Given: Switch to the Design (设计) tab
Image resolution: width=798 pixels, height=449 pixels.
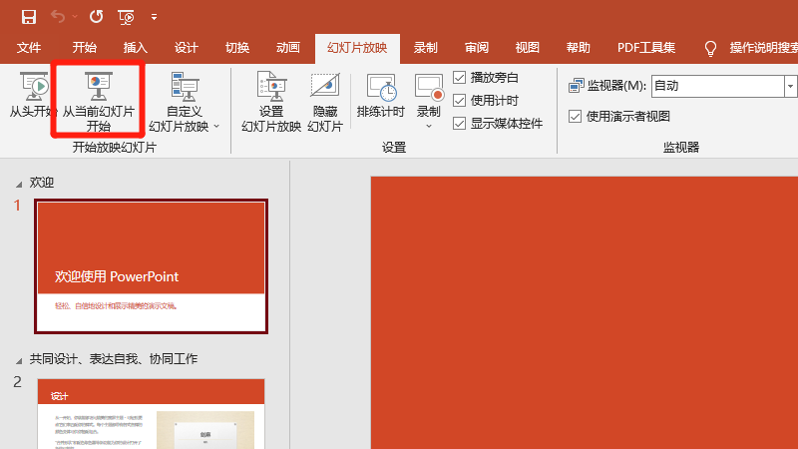Looking at the screenshot, I should coord(186,48).
